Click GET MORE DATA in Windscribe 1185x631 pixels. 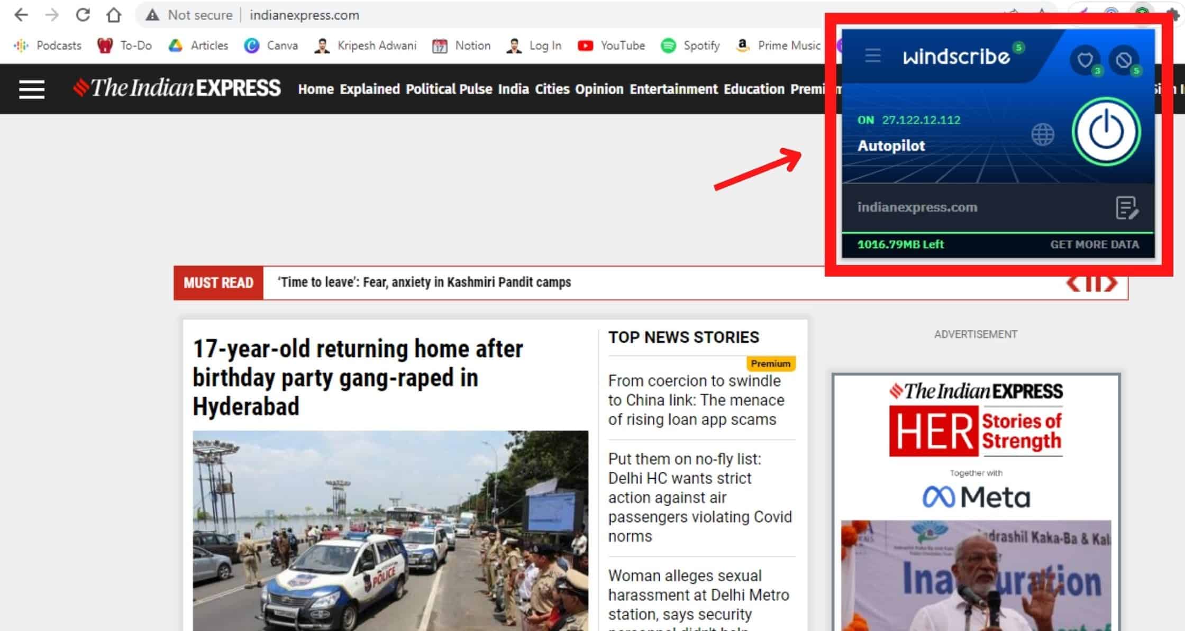[1094, 244]
